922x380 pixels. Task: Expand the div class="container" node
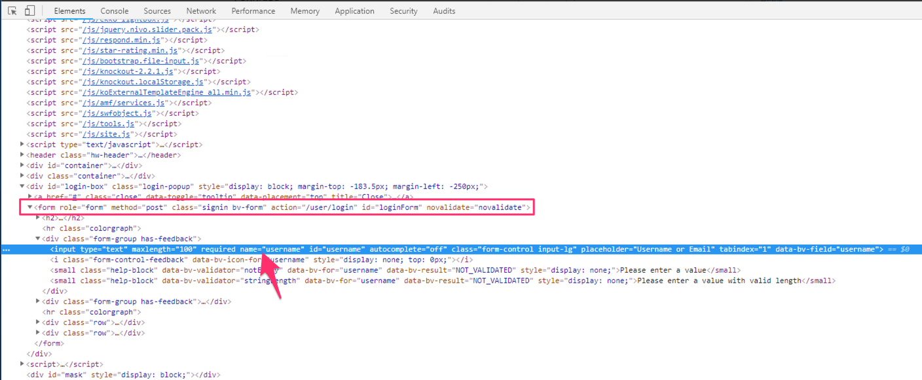click(x=23, y=176)
